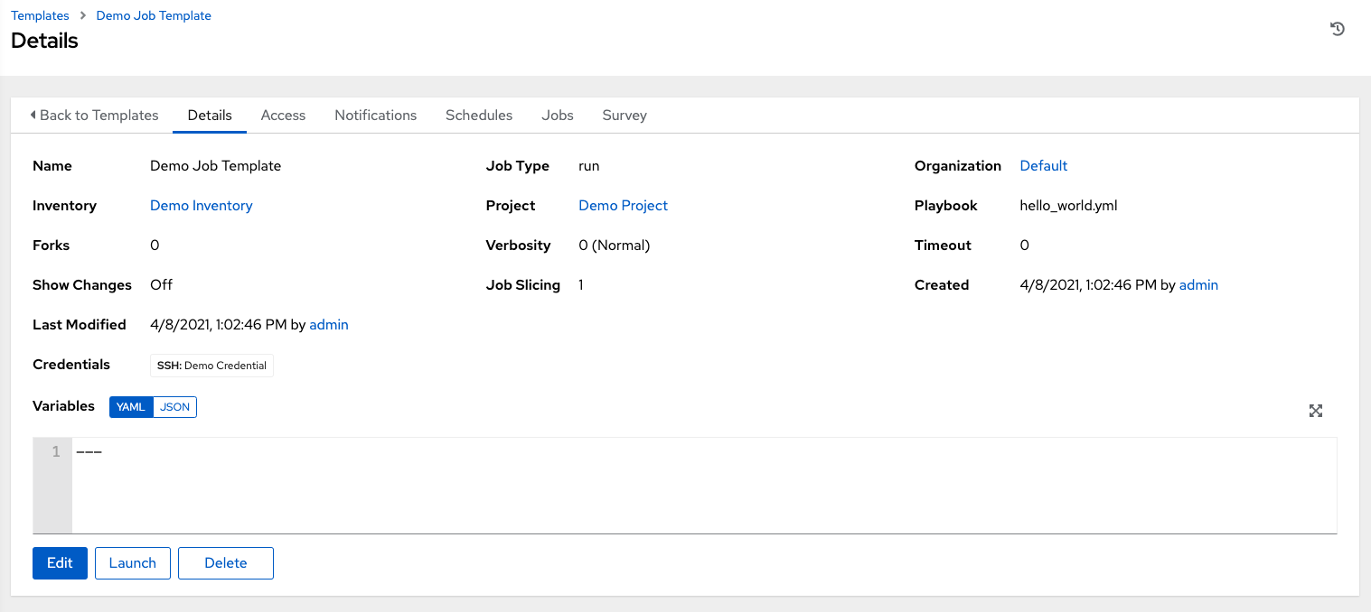Switch variables view to JSON
The height and width of the screenshot is (612, 1371).
click(x=174, y=406)
